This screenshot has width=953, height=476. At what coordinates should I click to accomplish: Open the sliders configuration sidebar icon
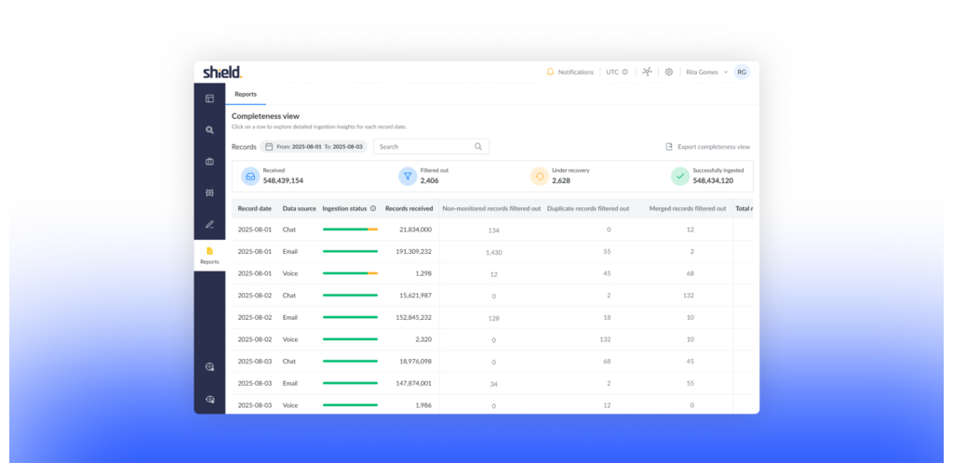tap(209, 192)
